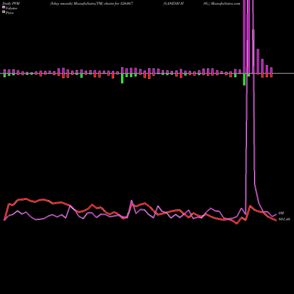This screenshot has width=294, height=294.
Task: Click the 'Daily PVM' title text
Action: click(11, 4)
